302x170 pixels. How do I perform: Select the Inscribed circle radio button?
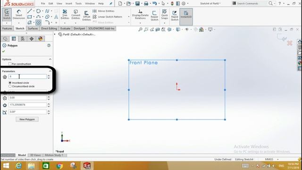pos(10,83)
